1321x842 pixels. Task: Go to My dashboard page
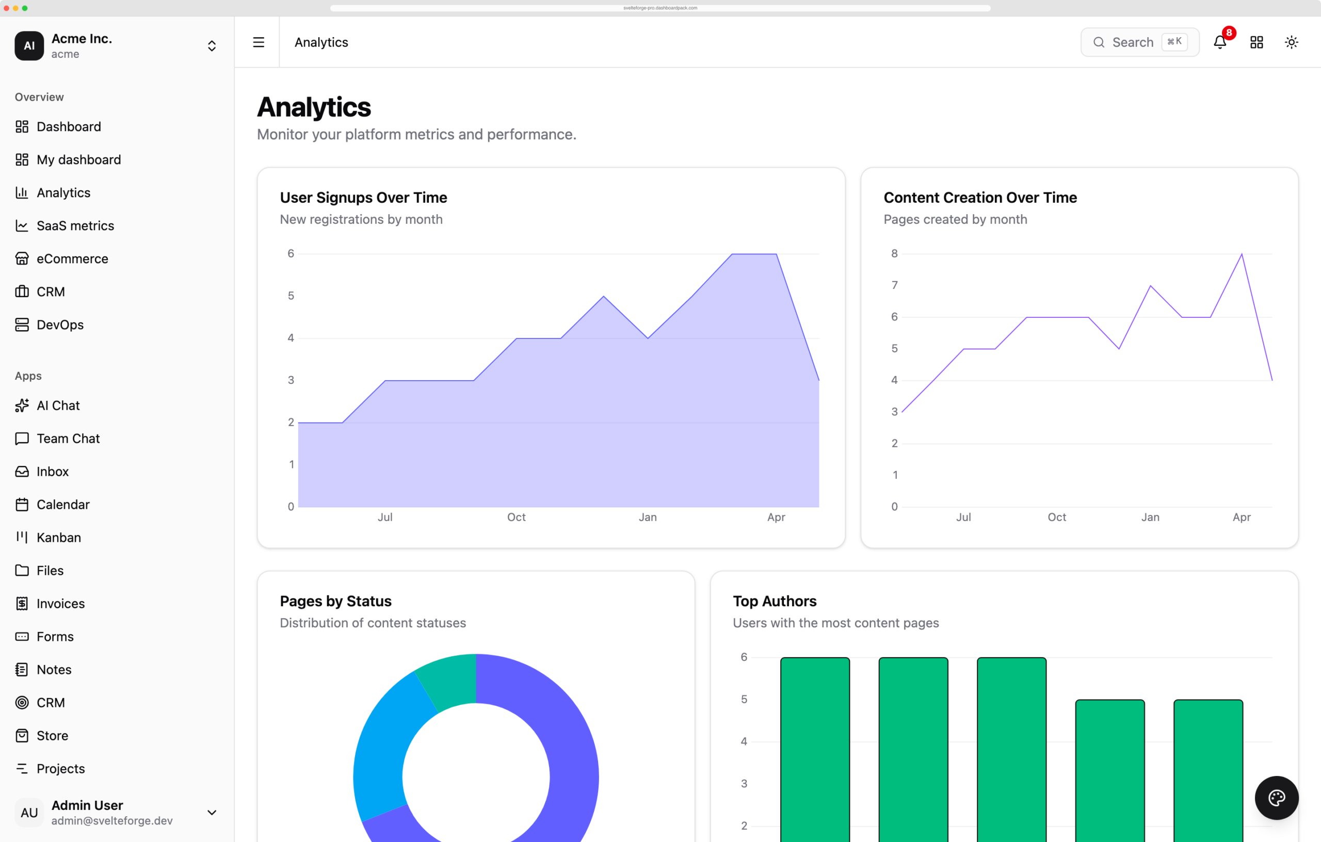117,159
